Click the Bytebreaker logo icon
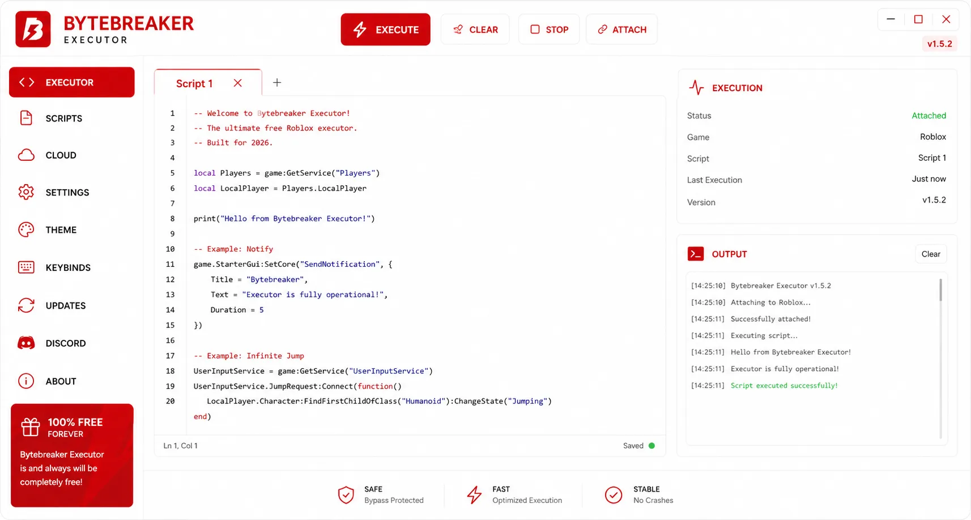The width and height of the screenshot is (971, 520). [x=33, y=29]
